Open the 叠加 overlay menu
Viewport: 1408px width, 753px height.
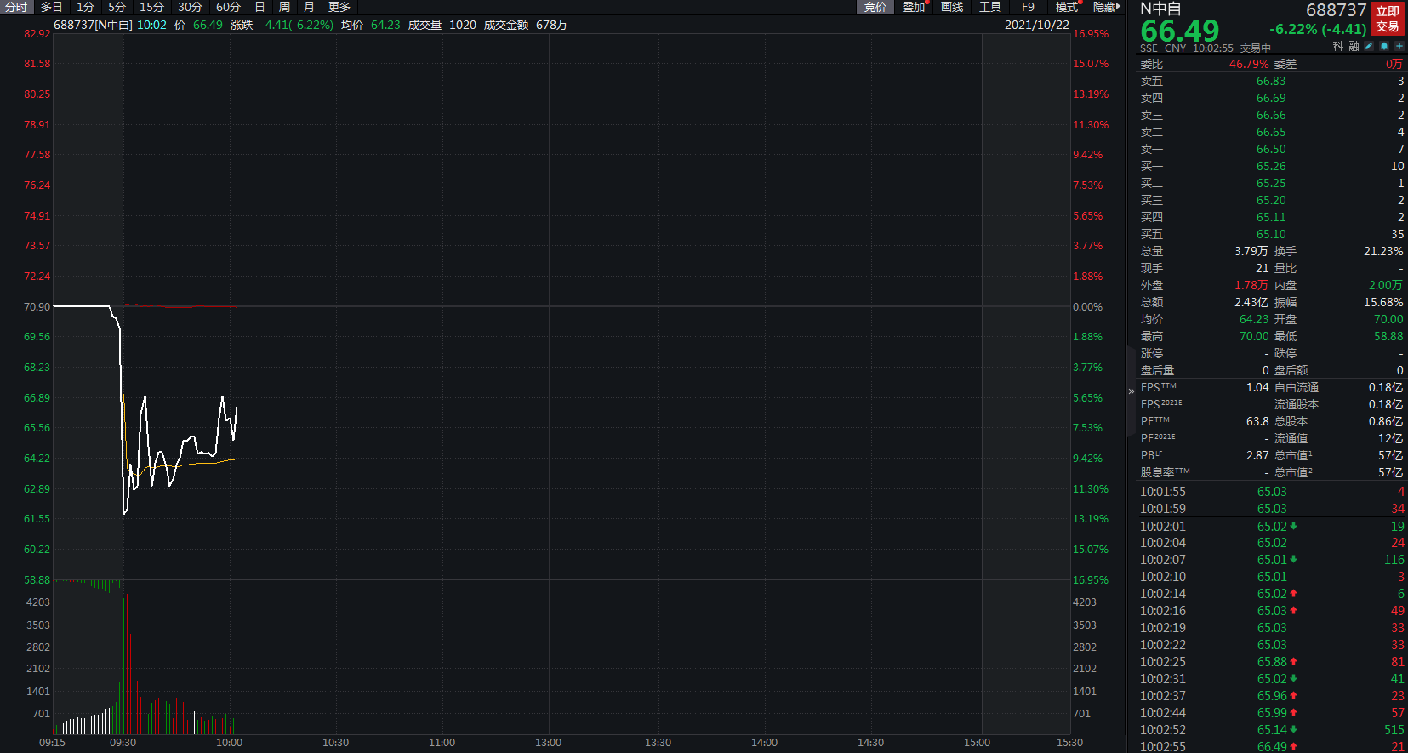tap(915, 7)
